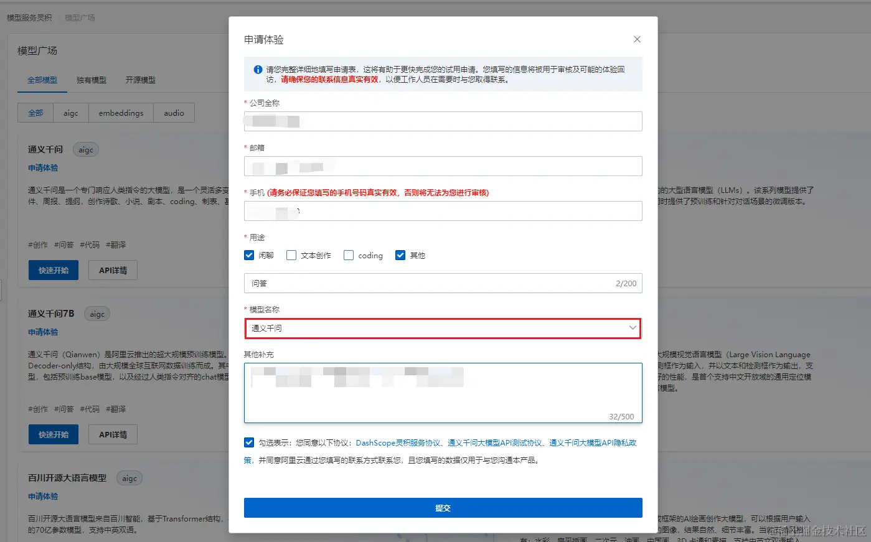The width and height of the screenshot is (871, 542).
Task: Click 申请体验 link under 通义千问 card
Action: (43, 168)
